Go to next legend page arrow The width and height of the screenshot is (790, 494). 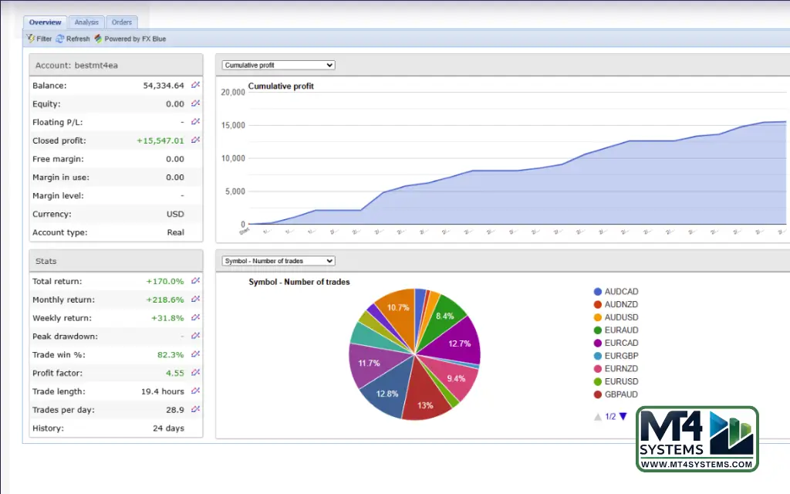[x=623, y=417]
